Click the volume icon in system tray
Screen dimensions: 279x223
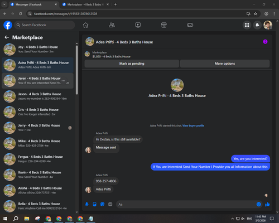(243, 219)
